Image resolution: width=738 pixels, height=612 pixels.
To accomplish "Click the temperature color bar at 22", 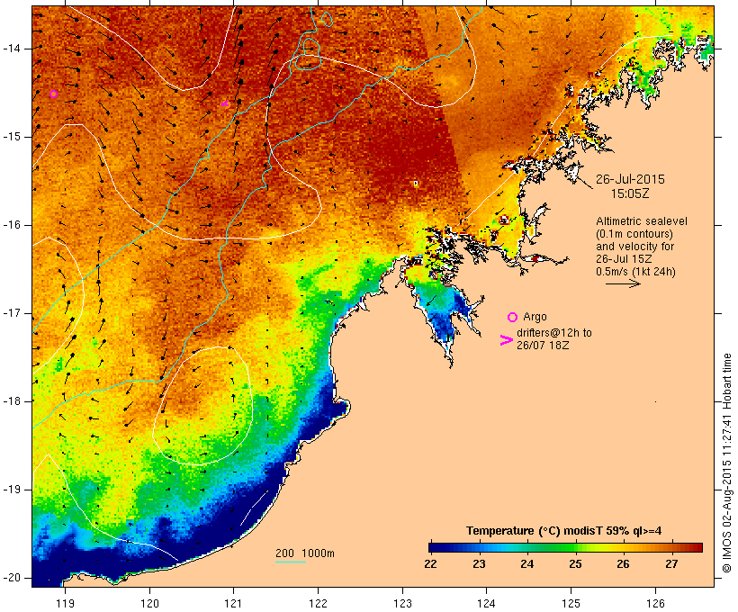I will pos(431,547).
